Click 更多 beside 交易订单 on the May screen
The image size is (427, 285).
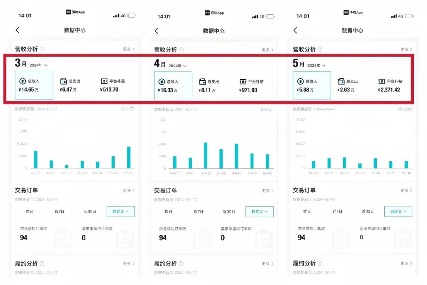pyautogui.click(x=406, y=190)
